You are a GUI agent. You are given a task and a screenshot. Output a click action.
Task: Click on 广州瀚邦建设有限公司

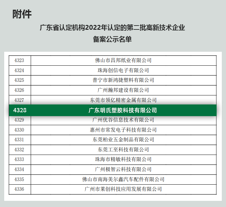pos(123,90)
